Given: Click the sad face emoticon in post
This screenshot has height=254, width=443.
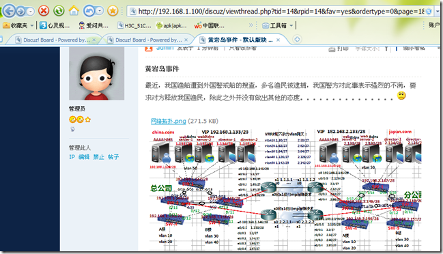Looking at the screenshot, I should [401, 96].
